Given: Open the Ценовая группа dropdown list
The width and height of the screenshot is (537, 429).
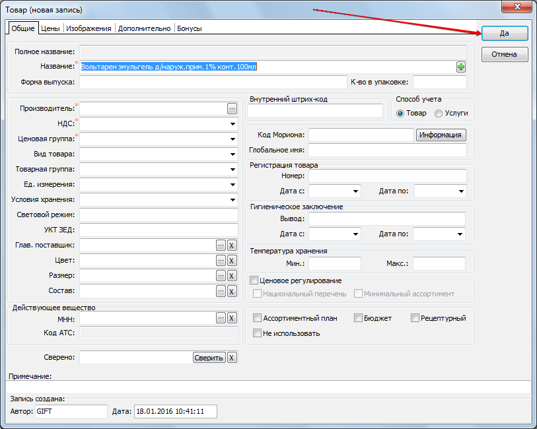Looking at the screenshot, I should [x=233, y=139].
